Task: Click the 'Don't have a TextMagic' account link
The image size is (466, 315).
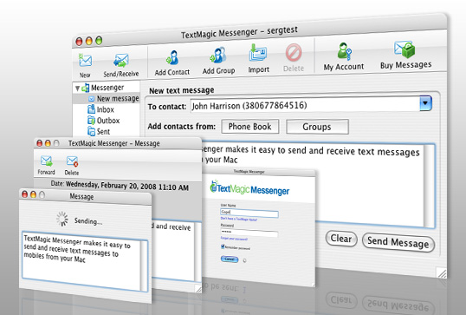Action: [x=239, y=220]
